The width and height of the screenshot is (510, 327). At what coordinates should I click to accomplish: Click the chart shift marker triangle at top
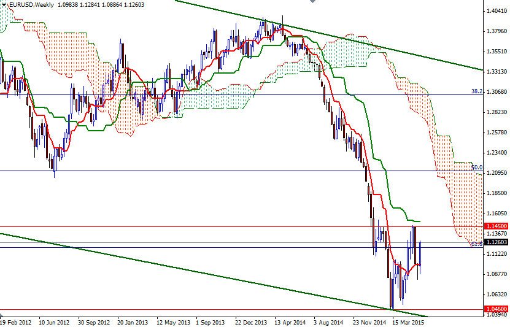[312, 1]
